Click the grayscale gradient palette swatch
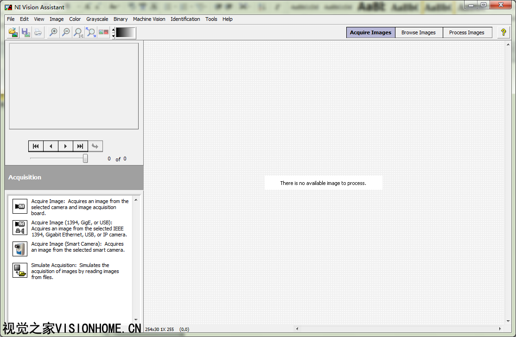Viewport: 516px width, 337px height. tap(125, 32)
